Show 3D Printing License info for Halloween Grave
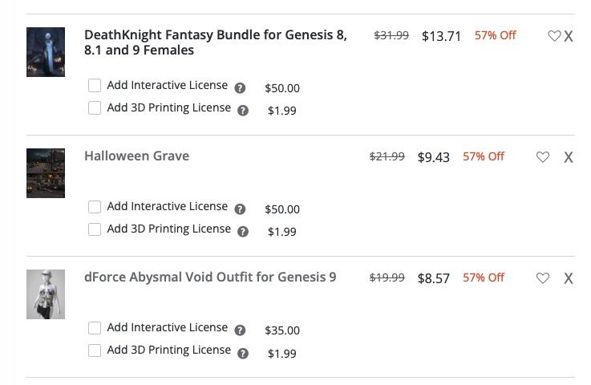 pyautogui.click(x=243, y=232)
